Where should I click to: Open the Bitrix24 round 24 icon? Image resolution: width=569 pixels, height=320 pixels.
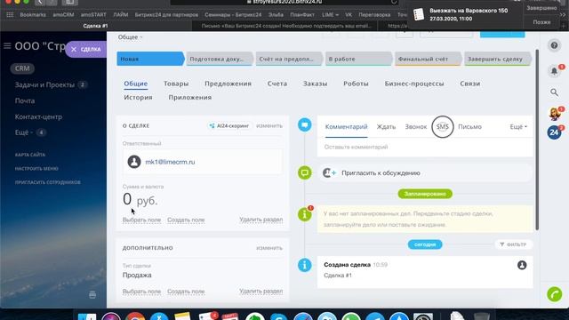554,132
